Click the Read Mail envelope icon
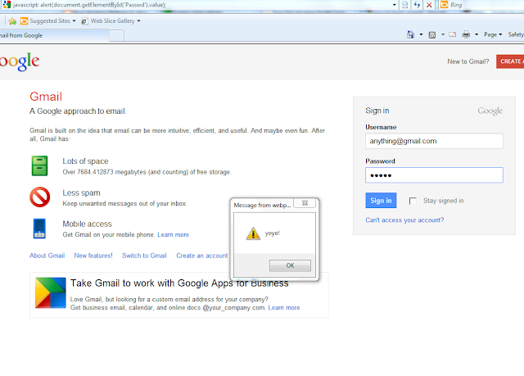 [453, 34]
